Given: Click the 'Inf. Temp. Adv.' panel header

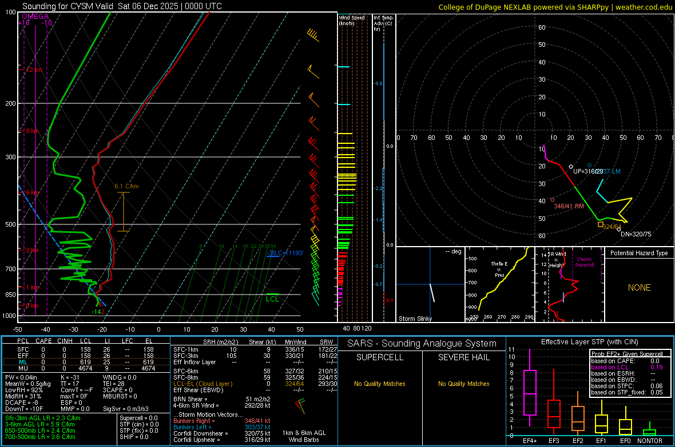Looking at the screenshot, I should click(383, 23).
